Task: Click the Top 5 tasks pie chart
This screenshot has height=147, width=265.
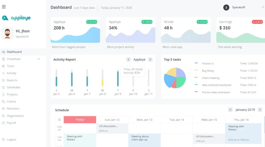Action: [175, 78]
